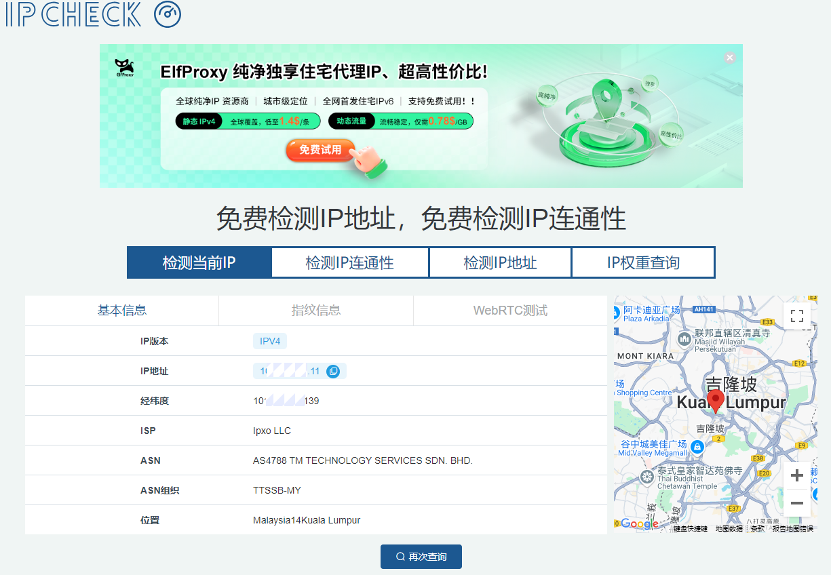Open 报告地图错误 link

click(793, 528)
